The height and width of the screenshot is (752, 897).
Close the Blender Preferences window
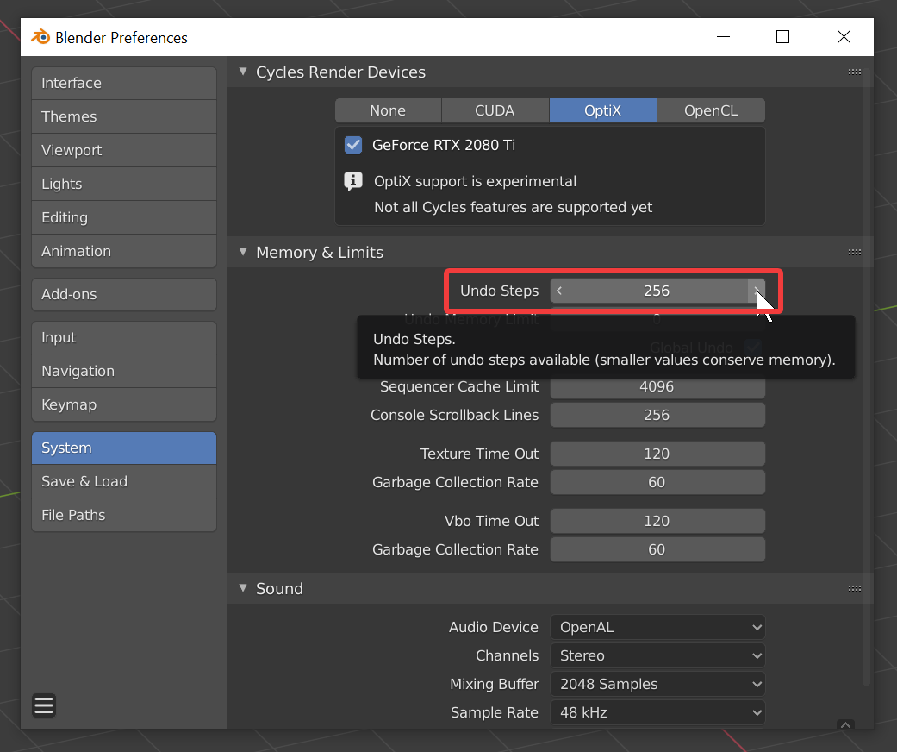844,37
